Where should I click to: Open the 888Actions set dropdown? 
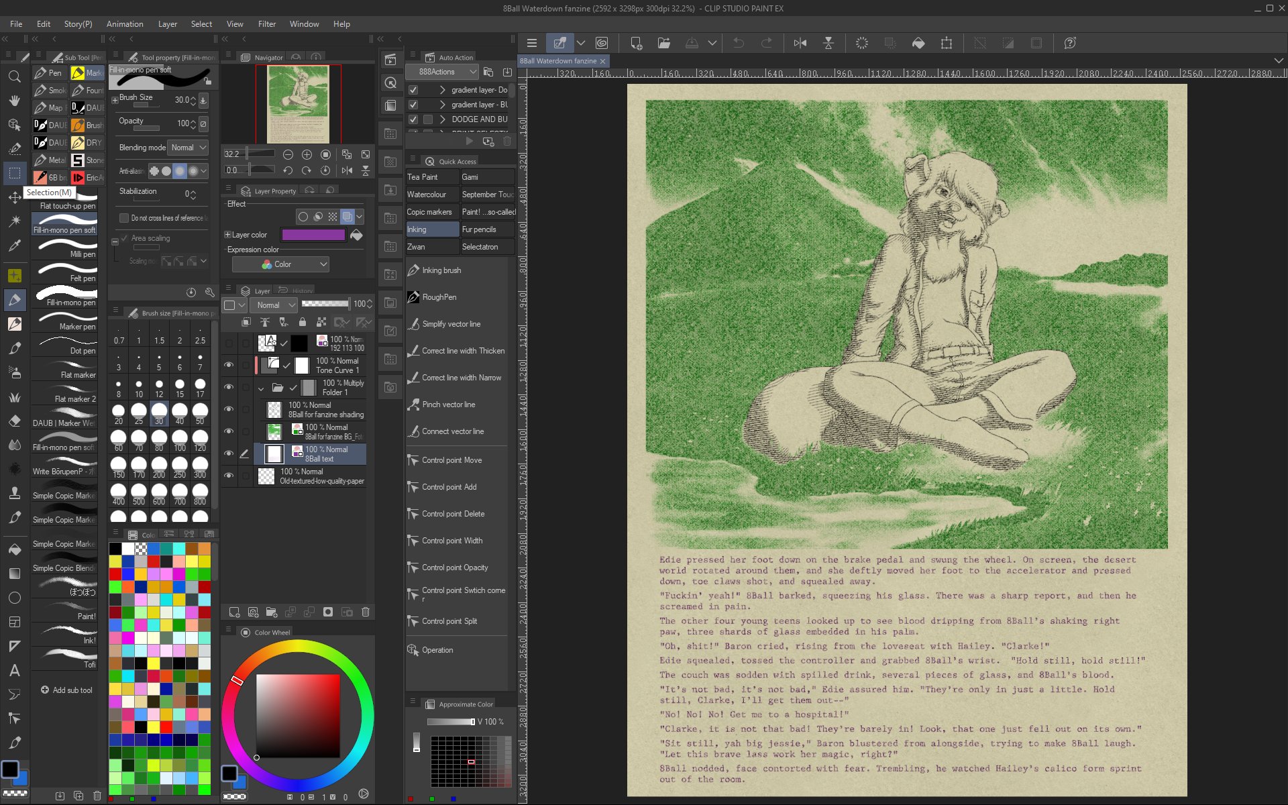click(x=441, y=72)
